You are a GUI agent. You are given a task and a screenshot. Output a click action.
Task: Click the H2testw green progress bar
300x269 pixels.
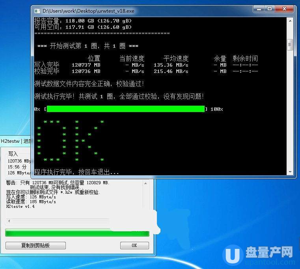point(77,233)
